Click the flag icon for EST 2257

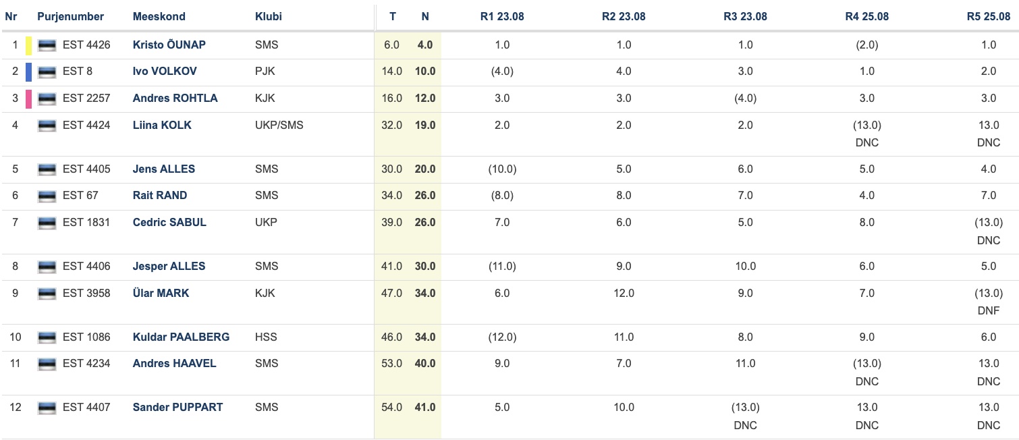coord(47,99)
